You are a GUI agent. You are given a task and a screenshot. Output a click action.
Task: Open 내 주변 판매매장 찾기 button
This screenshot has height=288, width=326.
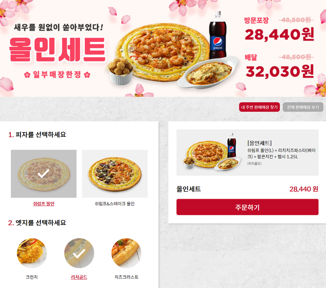(x=259, y=107)
